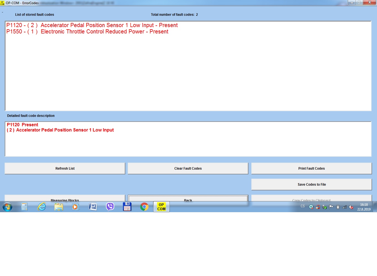
Task: Click Print Fault Codes button
Action: 311,169
